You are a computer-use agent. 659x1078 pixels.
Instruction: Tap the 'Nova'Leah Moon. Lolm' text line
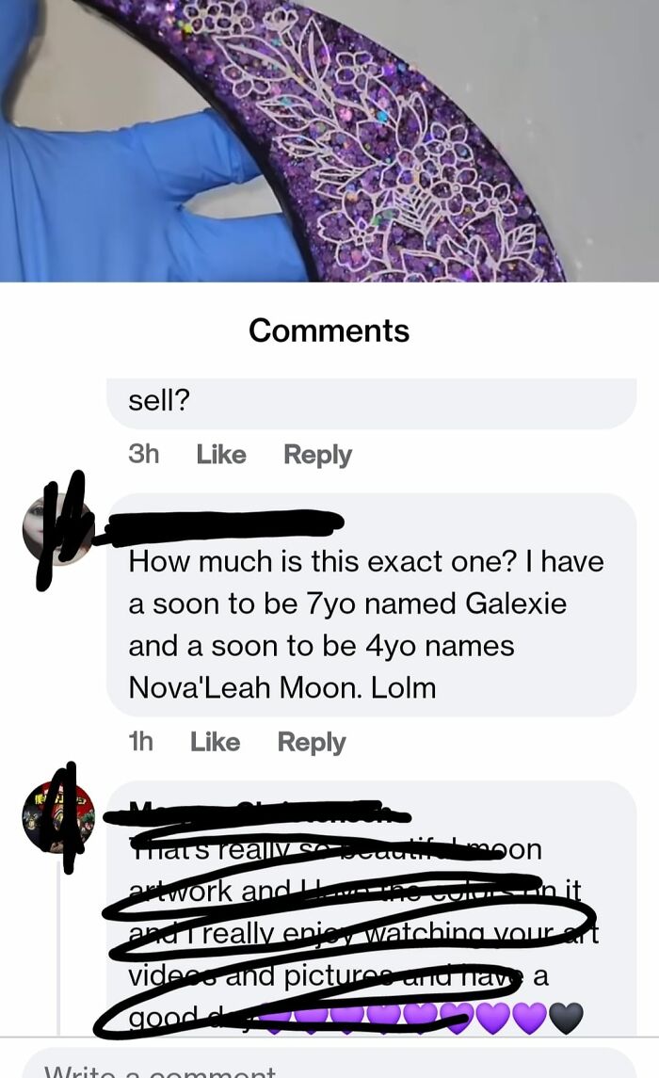point(282,687)
